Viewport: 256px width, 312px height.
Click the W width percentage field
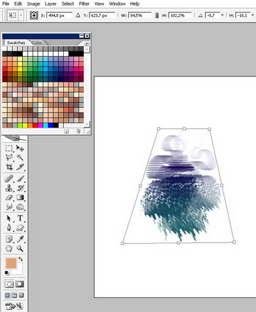[139, 15]
